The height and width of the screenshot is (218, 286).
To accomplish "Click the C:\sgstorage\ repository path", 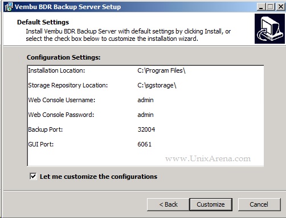I will coord(157,85).
